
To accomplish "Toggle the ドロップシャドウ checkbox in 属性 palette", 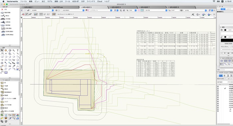I will (x=232, y=47).
